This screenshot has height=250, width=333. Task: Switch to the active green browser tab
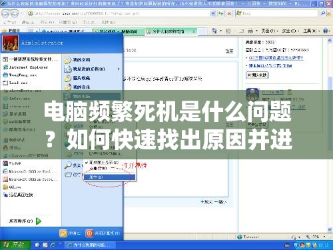pos(171,31)
